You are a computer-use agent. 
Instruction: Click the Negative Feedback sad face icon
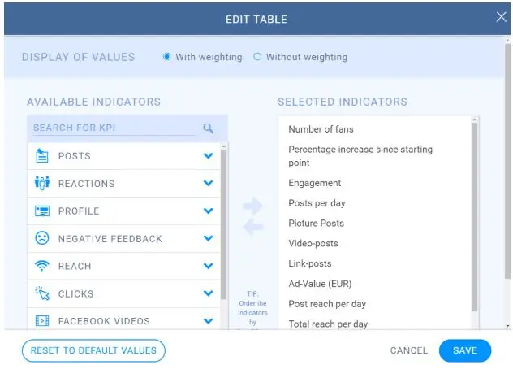coord(42,239)
